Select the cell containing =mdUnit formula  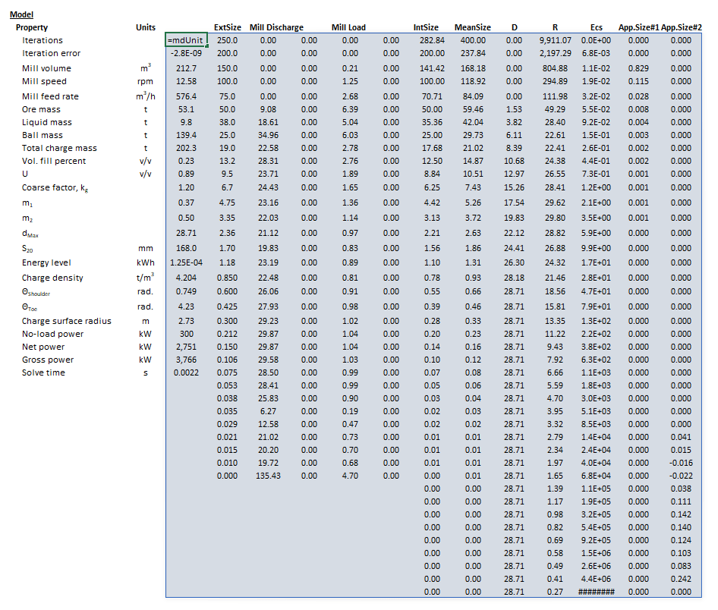(184, 40)
